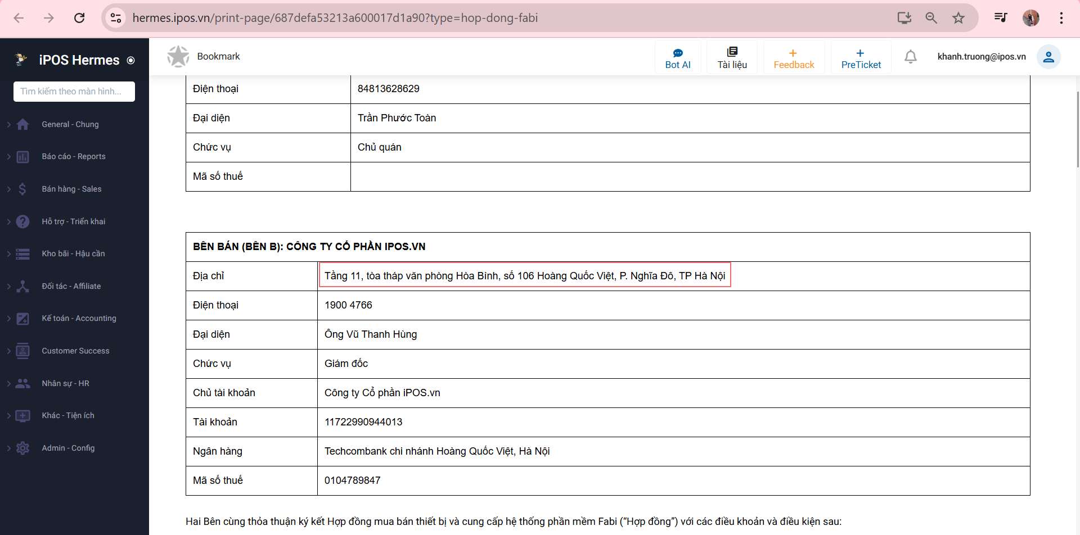
Task: Expand the Báo cáo - Reports chevron
Action: coord(8,157)
